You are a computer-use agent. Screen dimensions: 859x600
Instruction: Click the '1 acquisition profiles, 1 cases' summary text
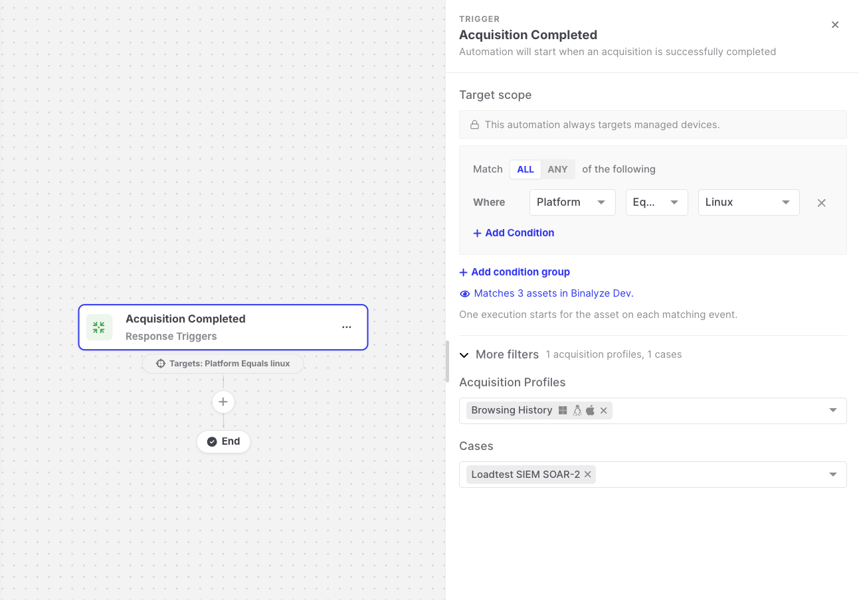(x=614, y=354)
